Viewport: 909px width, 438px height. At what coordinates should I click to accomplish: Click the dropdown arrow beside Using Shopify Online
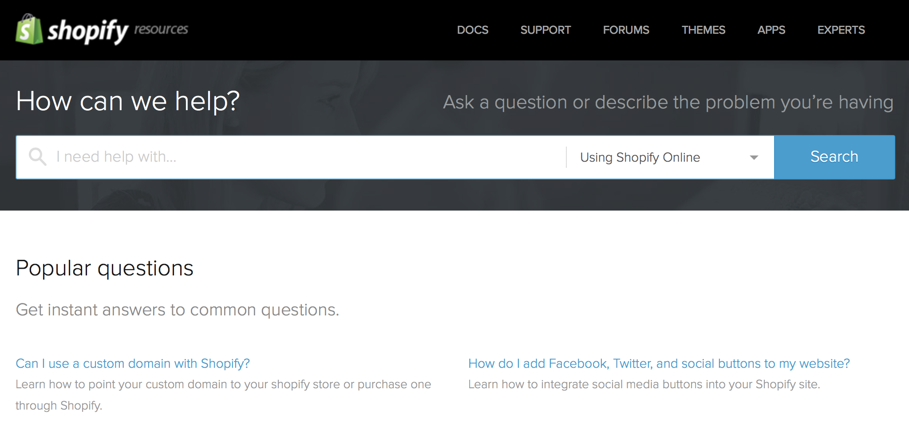pyautogui.click(x=754, y=158)
